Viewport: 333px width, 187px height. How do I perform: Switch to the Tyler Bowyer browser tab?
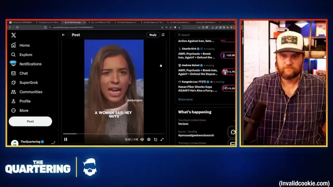tap(152, 22)
